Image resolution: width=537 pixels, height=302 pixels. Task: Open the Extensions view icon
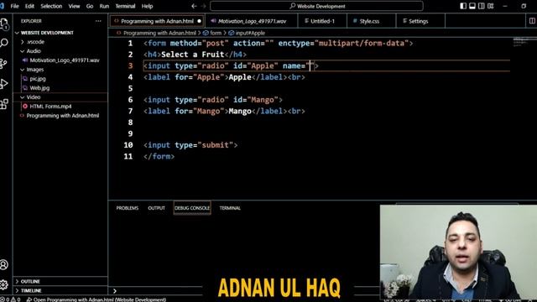(4, 104)
